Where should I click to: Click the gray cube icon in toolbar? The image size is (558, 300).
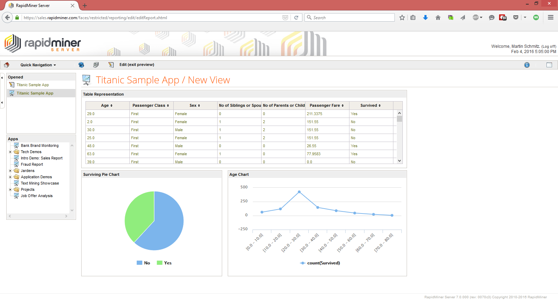click(x=96, y=65)
